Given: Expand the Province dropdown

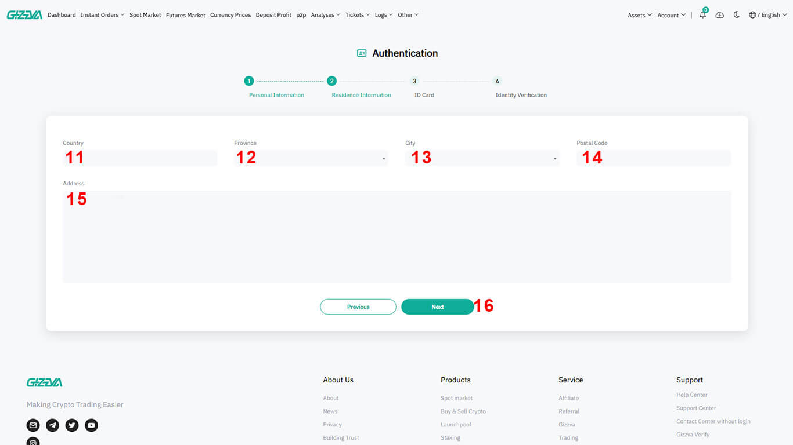Looking at the screenshot, I should click(x=311, y=158).
